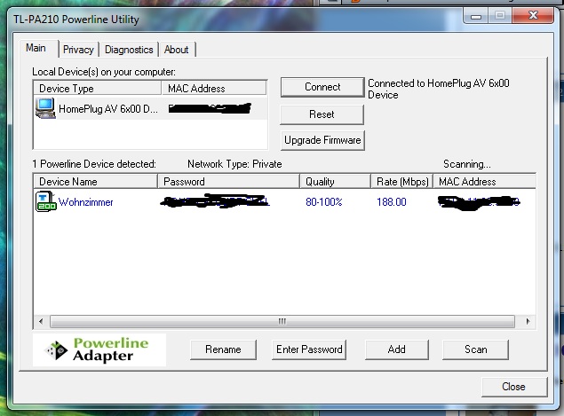The width and height of the screenshot is (564, 416).
Task: Select the Wohnzimmer device name
Action: click(85, 202)
